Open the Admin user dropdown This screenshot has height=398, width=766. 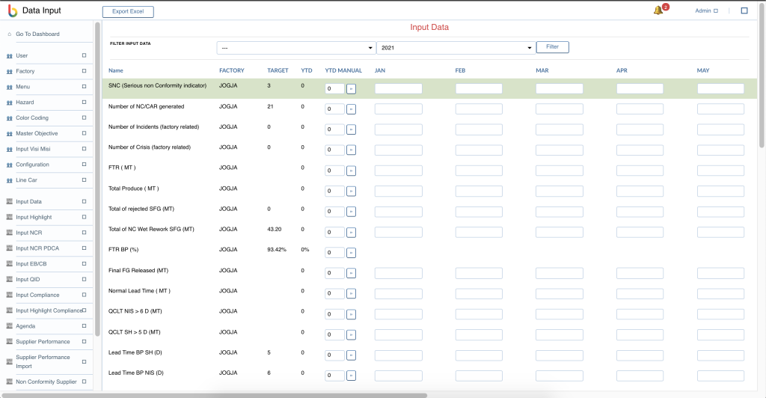pos(706,10)
